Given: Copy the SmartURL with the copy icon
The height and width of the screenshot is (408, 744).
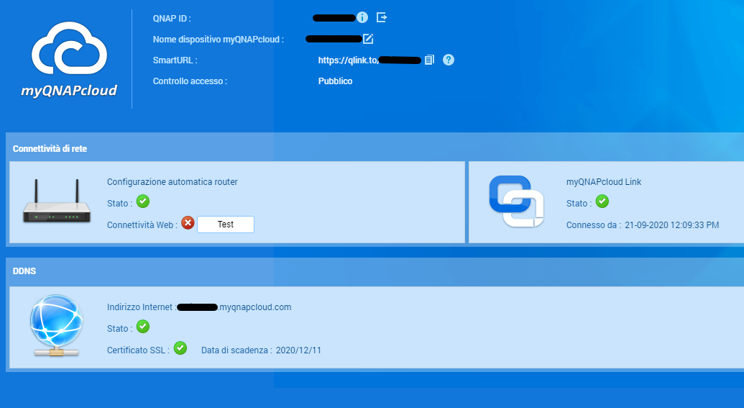Looking at the screenshot, I should (x=429, y=60).
